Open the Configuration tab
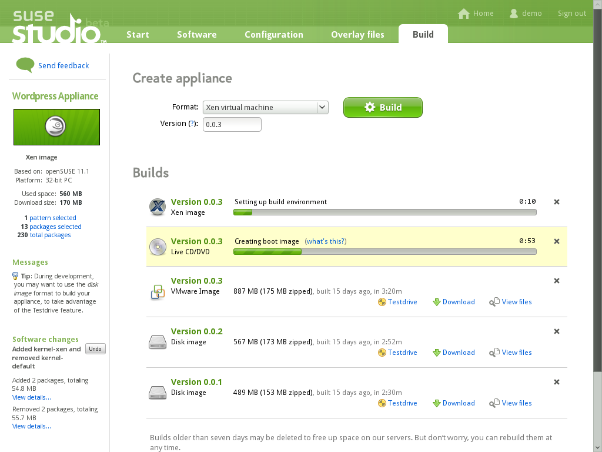 point(273,34)
